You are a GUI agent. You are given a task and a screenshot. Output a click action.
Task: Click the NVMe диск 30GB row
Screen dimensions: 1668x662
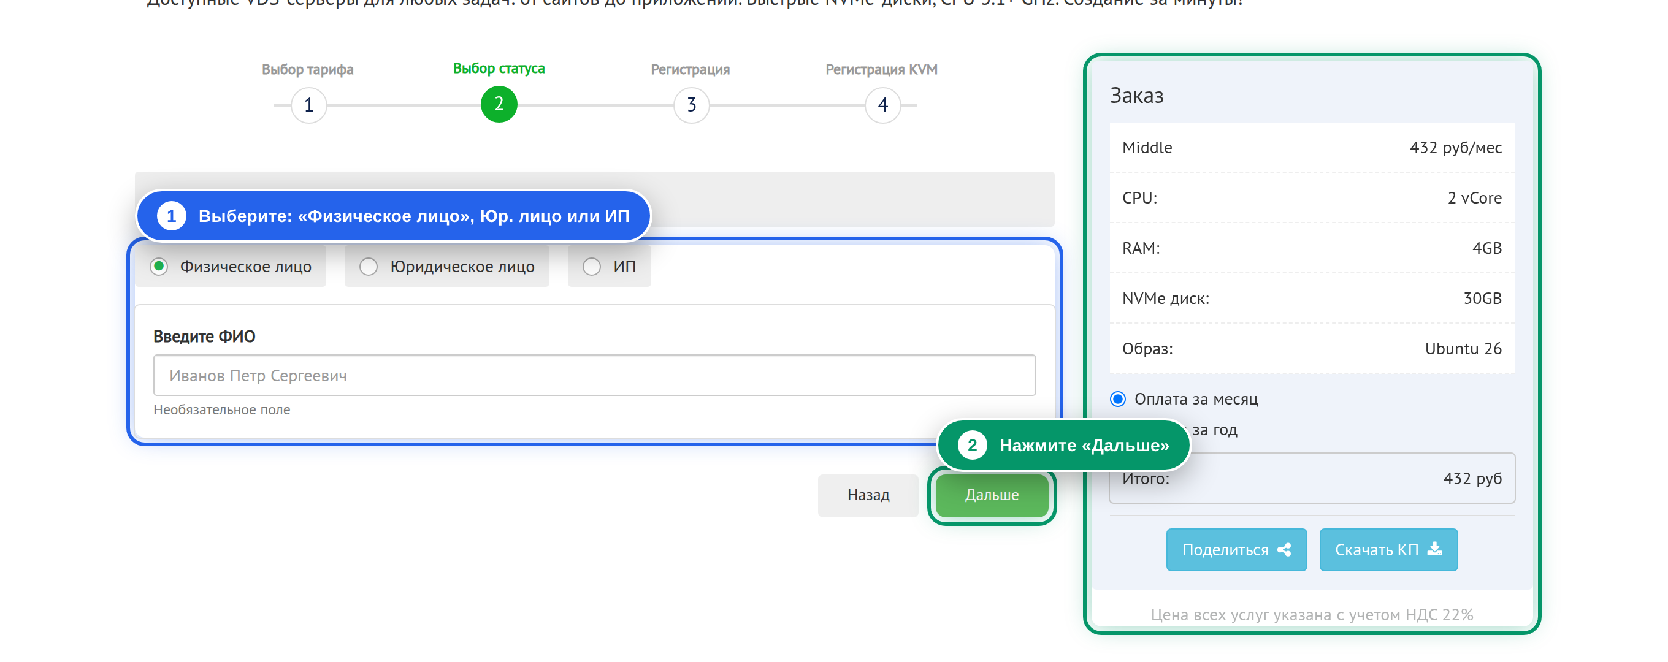click(1311, 299)
